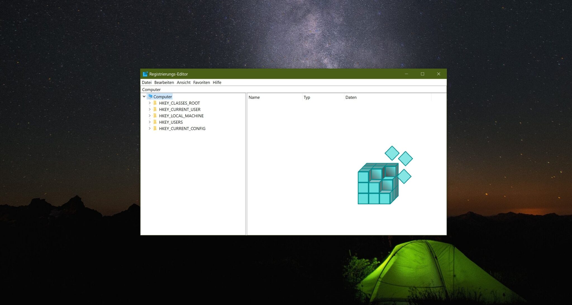Sort by the Name column header
This screenshot has height=305, width=572.
pos(254,97)
